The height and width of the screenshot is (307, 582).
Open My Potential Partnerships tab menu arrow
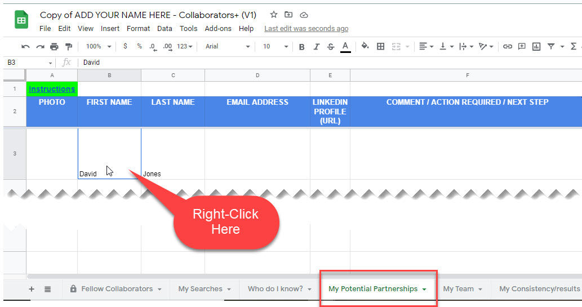tap(424, 289)
